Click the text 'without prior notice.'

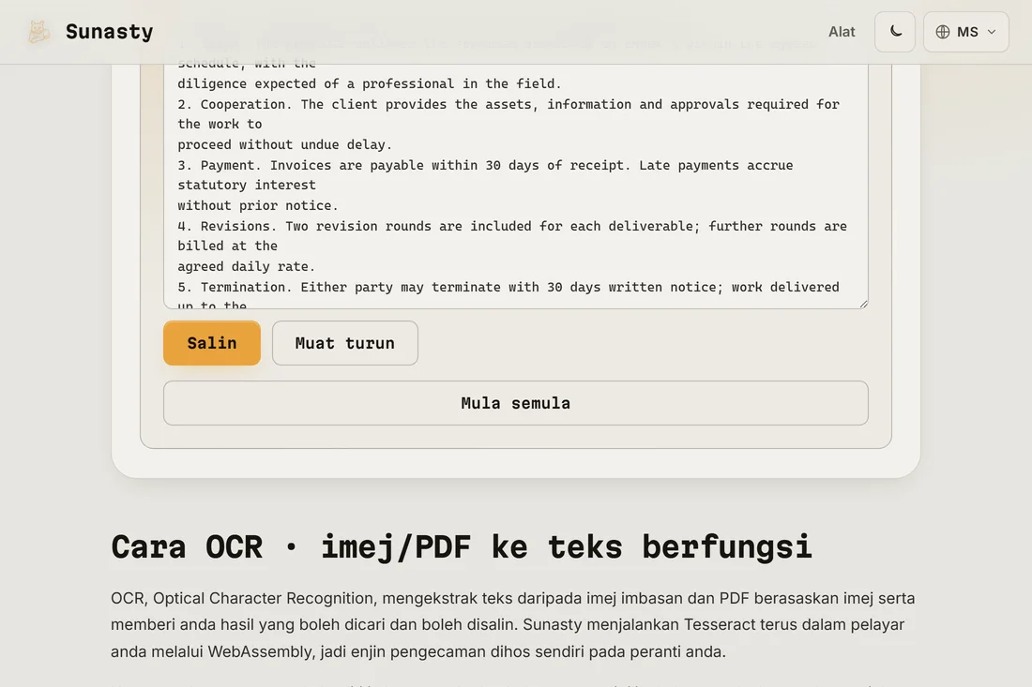click(x=257, y=206)
